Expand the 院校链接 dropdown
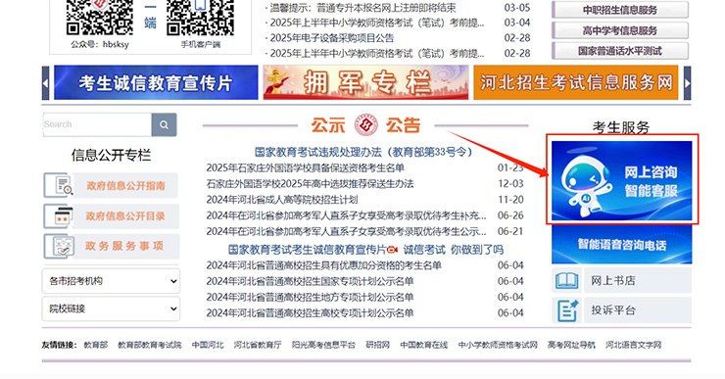The width and height of the screenshot is (725, 379). [x=111, y=308]
